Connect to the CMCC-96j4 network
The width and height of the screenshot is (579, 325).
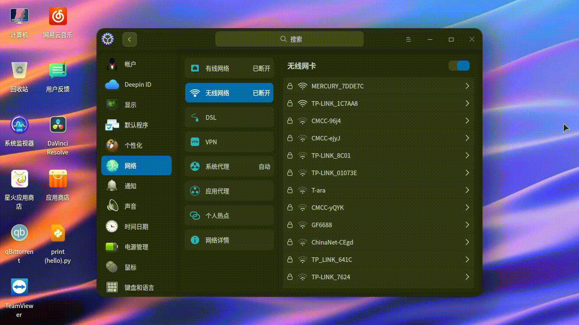click(379, 121)
